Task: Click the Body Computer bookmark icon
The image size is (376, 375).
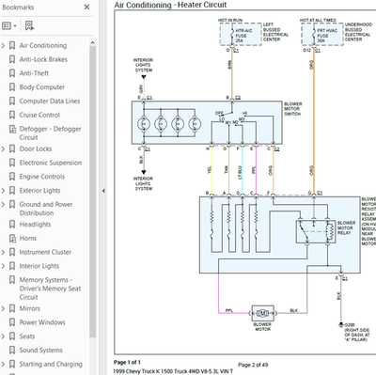Action: tap(12, 87)
